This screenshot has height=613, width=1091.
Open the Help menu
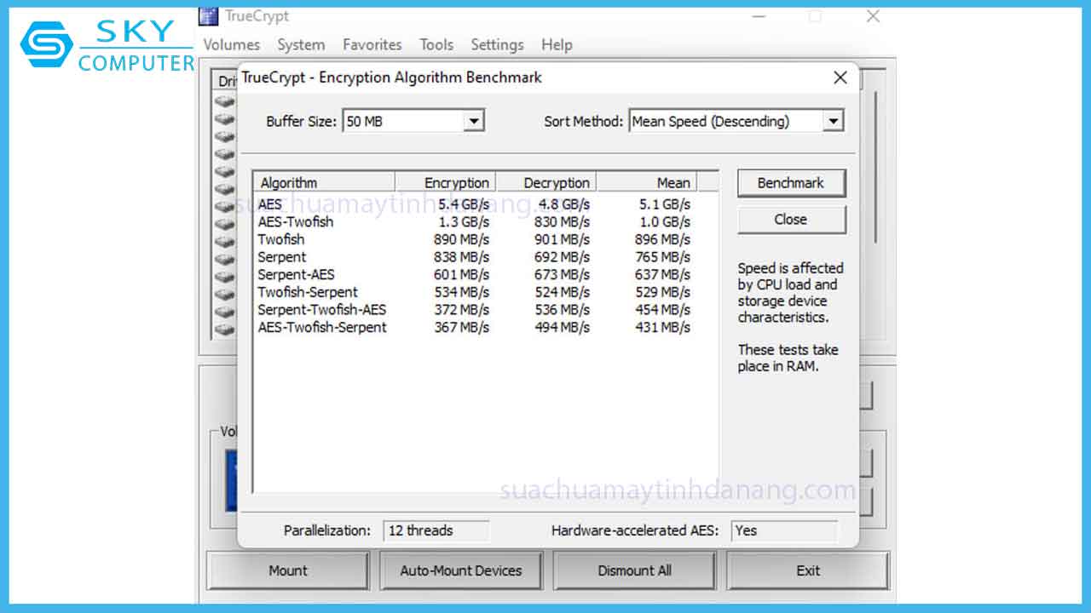(x=557, y=44)
